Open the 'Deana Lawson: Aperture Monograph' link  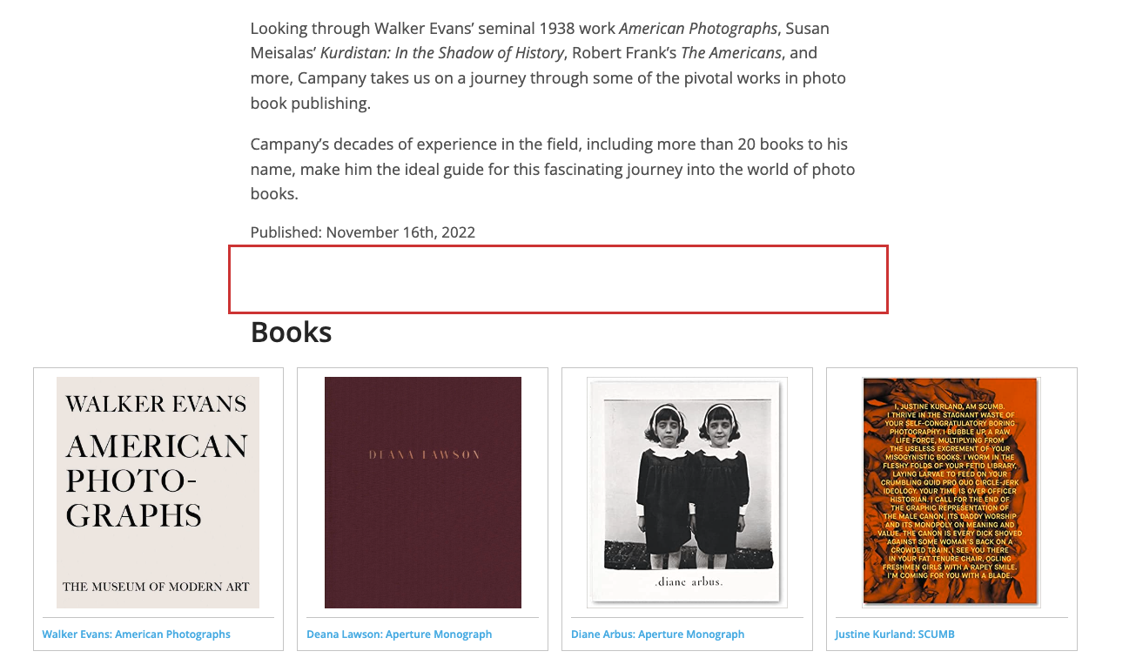(x=400, y=634)
